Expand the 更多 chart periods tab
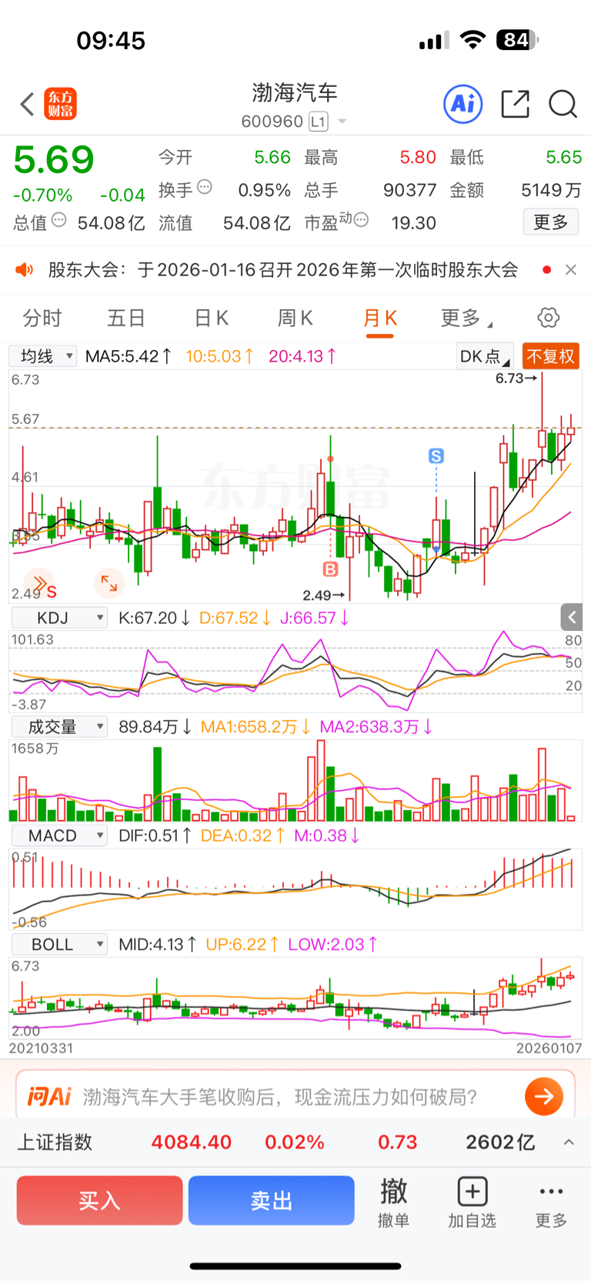This screenshot has height=1281, width=591. point(466,318)
